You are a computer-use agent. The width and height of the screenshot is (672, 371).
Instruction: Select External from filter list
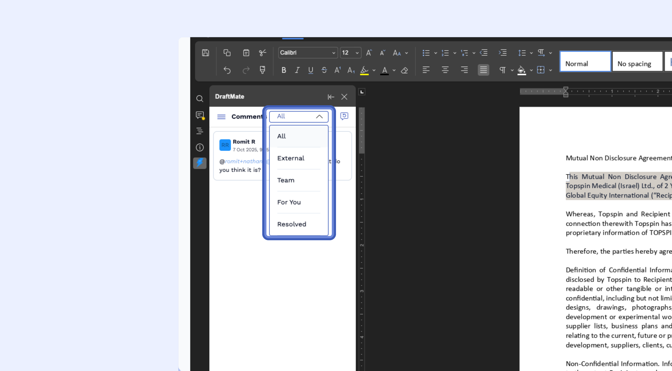[x=291, y=158]
